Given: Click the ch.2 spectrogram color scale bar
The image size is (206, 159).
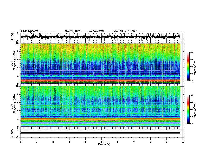Looking at the screenshot, I should tap(188, 109).
